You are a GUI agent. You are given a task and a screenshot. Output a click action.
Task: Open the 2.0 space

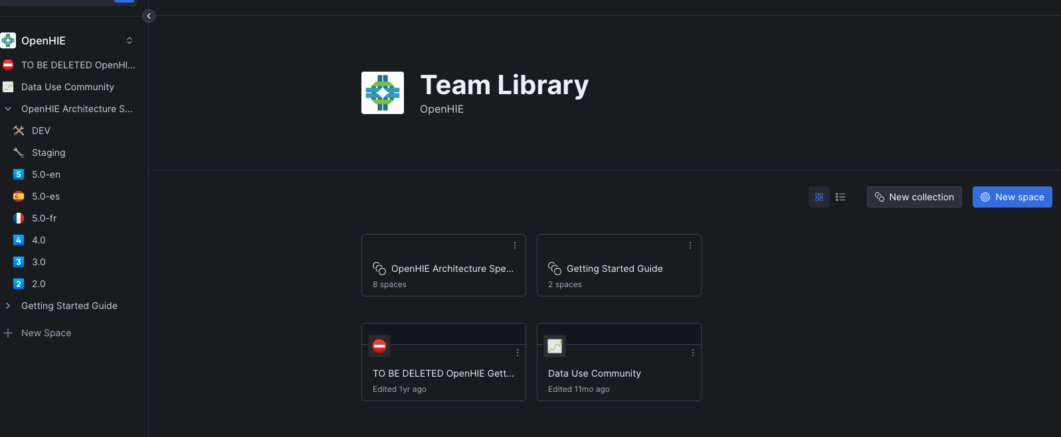(39, 284)
